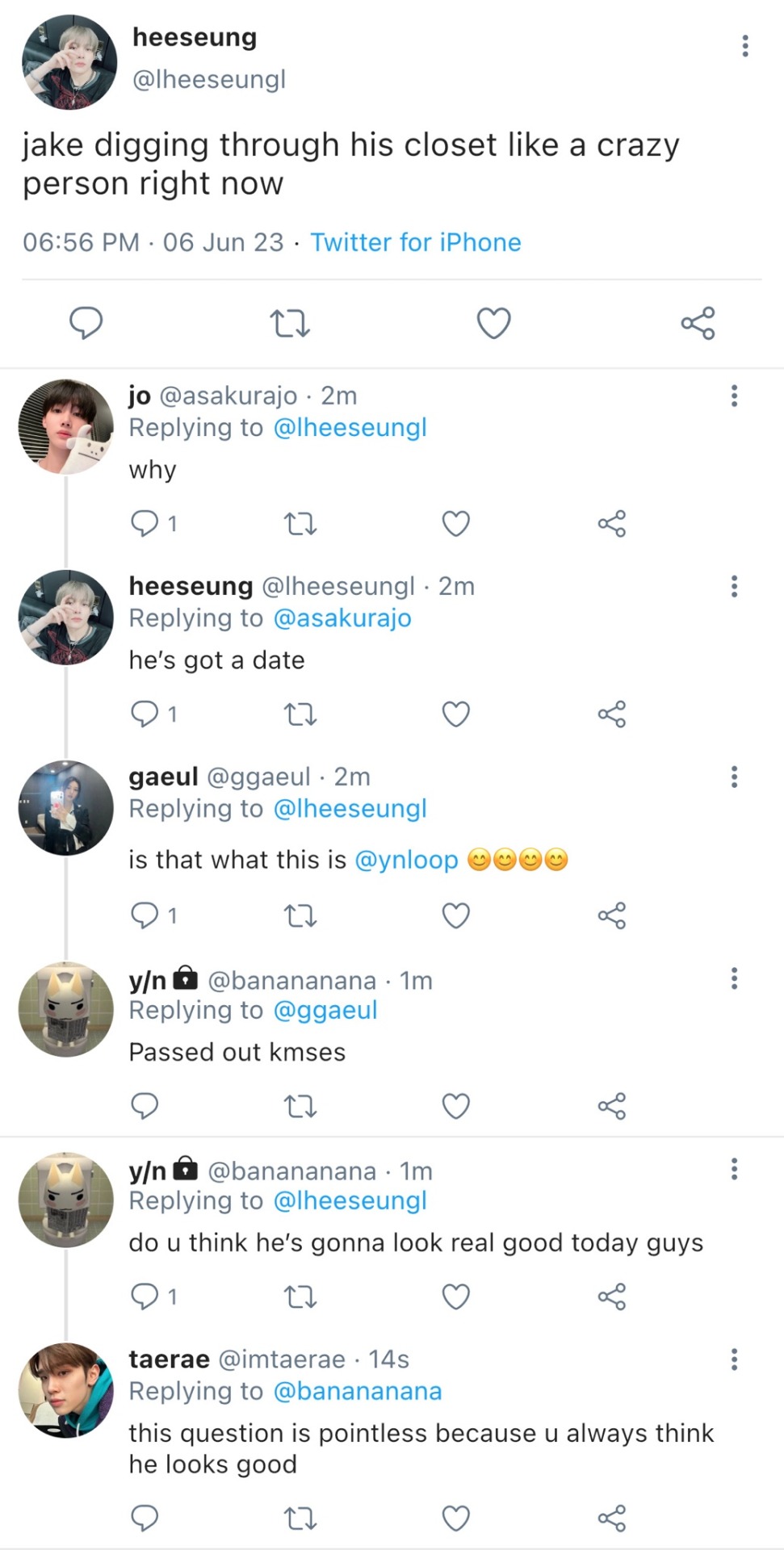Open Twitter for iPhone source link
The height and width of the screenshot is (1550, 784).
[x=416, y=242]
